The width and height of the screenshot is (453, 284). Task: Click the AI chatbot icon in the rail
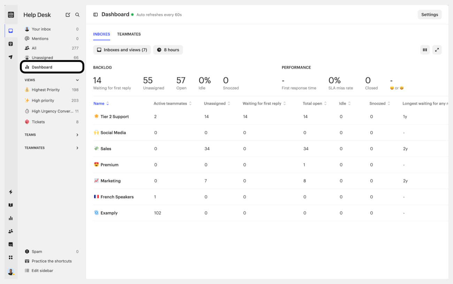(10, 44)
